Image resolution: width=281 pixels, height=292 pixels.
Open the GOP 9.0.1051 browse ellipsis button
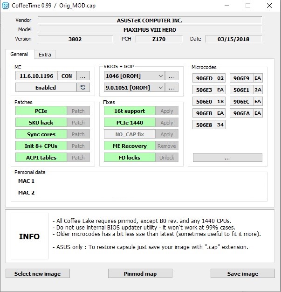point(171,87)
